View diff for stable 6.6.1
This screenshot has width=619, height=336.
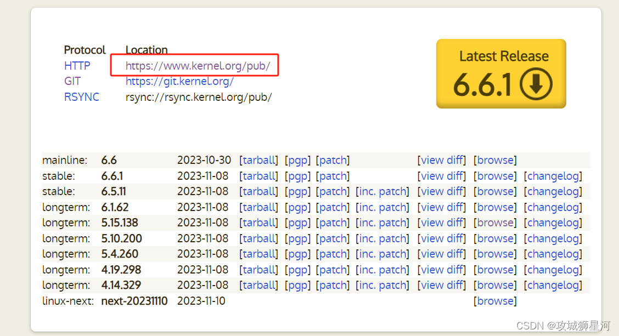tap(442, 176)
